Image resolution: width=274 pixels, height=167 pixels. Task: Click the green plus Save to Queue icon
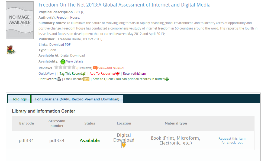click(167, 79)
